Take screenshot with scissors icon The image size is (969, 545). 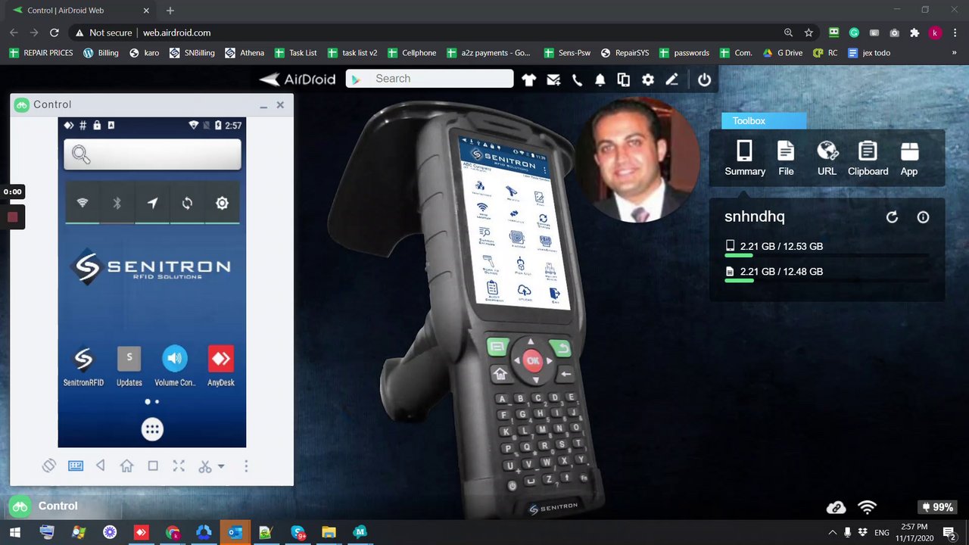[x=204, y=466]
